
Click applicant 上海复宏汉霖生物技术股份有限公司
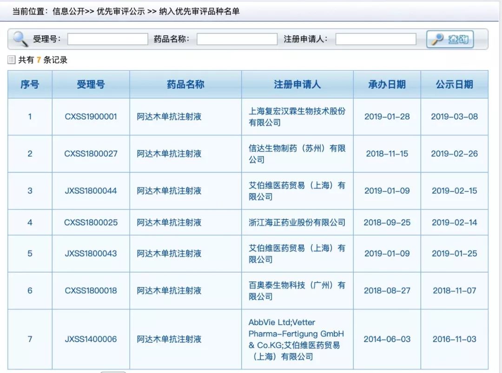tap(297, 117)
